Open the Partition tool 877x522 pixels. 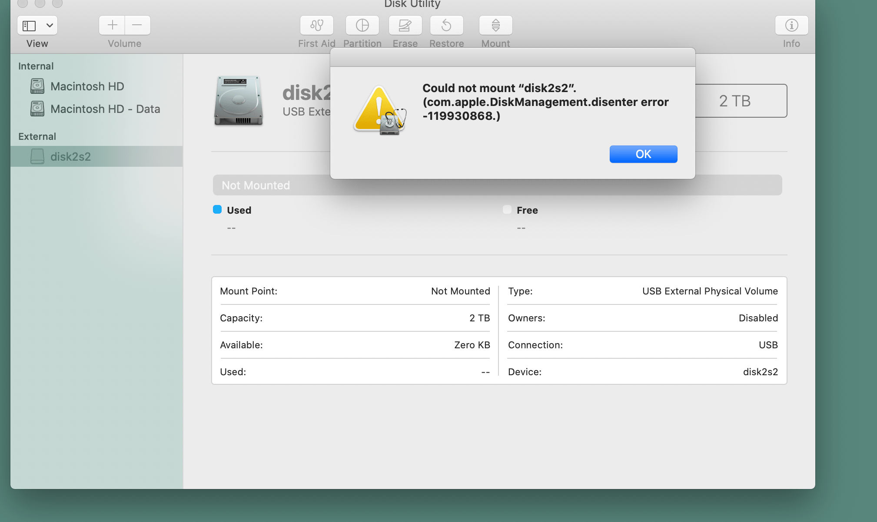click(x=362, y=25)
